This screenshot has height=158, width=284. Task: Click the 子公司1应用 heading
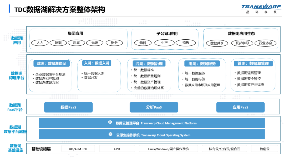(167, 34)
